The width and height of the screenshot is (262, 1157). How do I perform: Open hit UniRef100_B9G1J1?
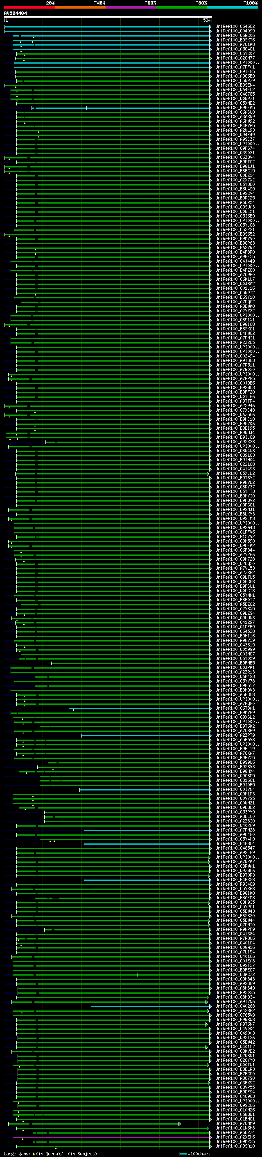pos(235,166)
